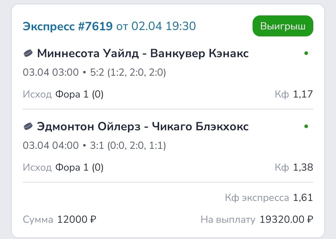The image size is (336, 239).
Task: Click the hockey puck icon beside Миннесота Уайлд
Action: pyautogui.click(x=28, y=53)
